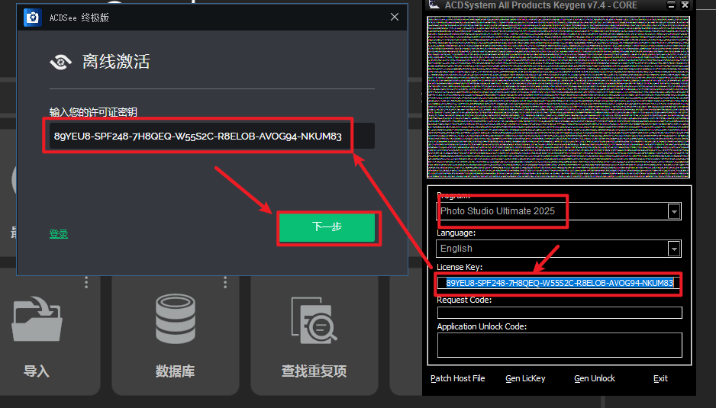Open three-dot menu above the 导入 tile
Screen dimensions: 716x408
tap(86, 282)
